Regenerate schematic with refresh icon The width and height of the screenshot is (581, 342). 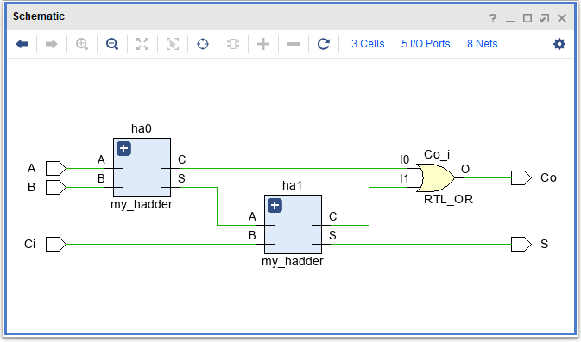(324, 44)
